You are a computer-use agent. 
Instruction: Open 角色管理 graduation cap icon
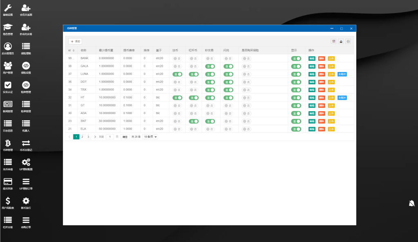8,27
